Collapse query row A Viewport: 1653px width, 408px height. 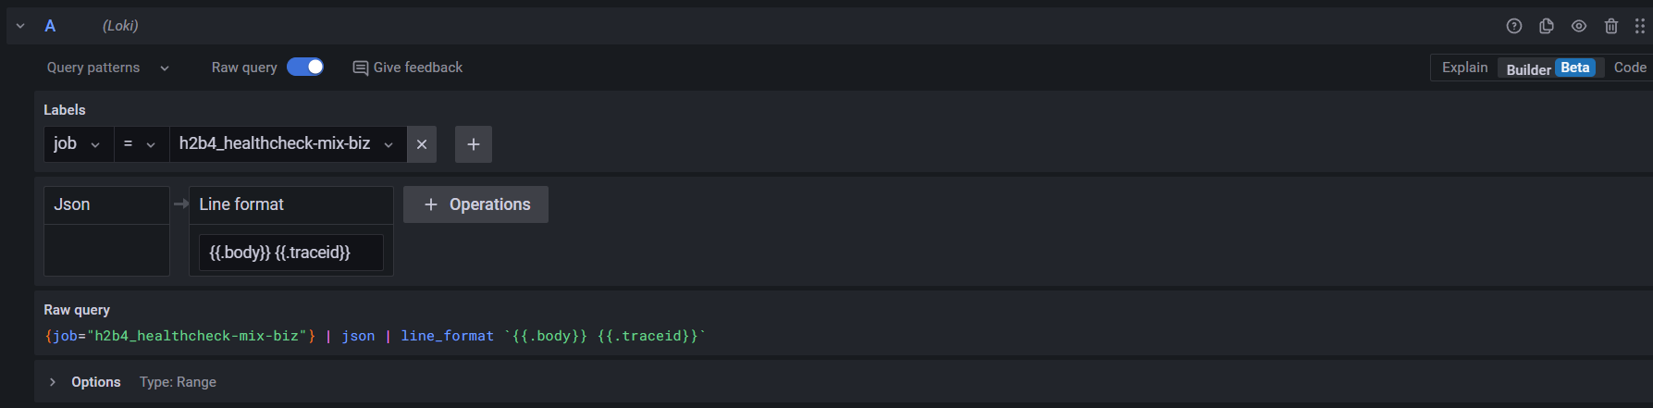20,26
